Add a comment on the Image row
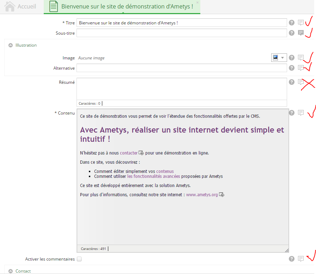The width and height of the screenshot is (316, 274). pyautogui.click(x=301, y=58)
